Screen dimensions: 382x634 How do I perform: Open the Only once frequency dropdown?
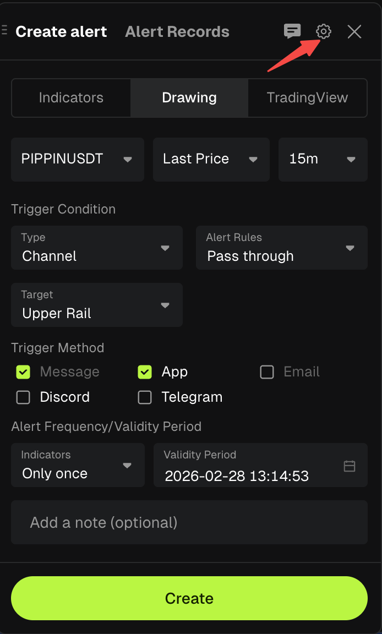[x=77, y=465]
